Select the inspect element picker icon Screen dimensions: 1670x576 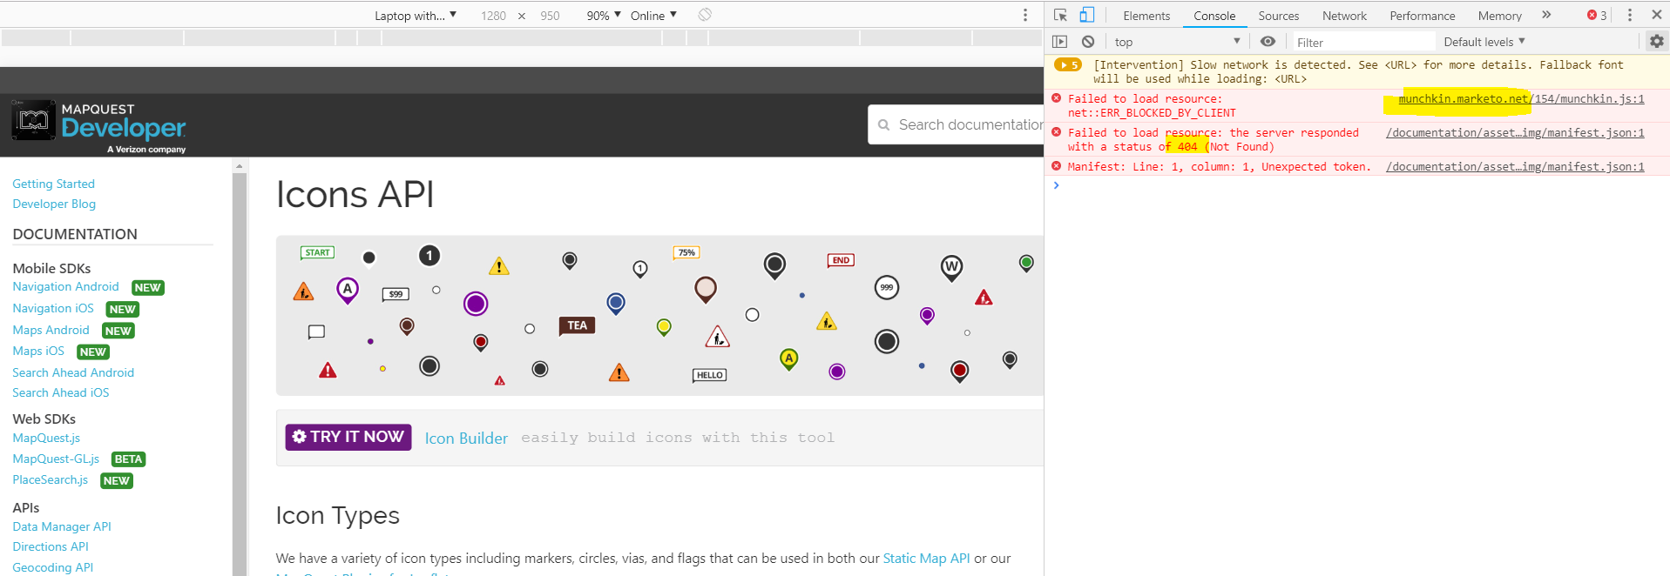coord(1060,15)
